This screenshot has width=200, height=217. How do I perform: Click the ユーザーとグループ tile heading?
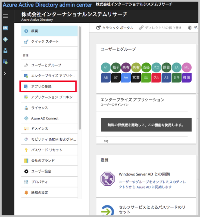point(118,49)
